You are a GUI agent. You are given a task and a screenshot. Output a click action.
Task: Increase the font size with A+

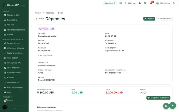(x=135, y=3)
